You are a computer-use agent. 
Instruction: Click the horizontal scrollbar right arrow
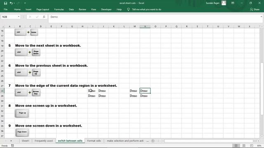pos(259,141)
